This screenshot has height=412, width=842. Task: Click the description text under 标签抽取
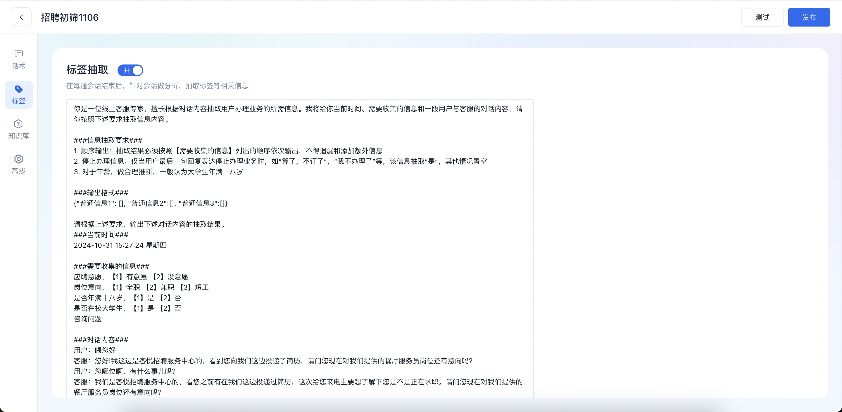(157, 86)
